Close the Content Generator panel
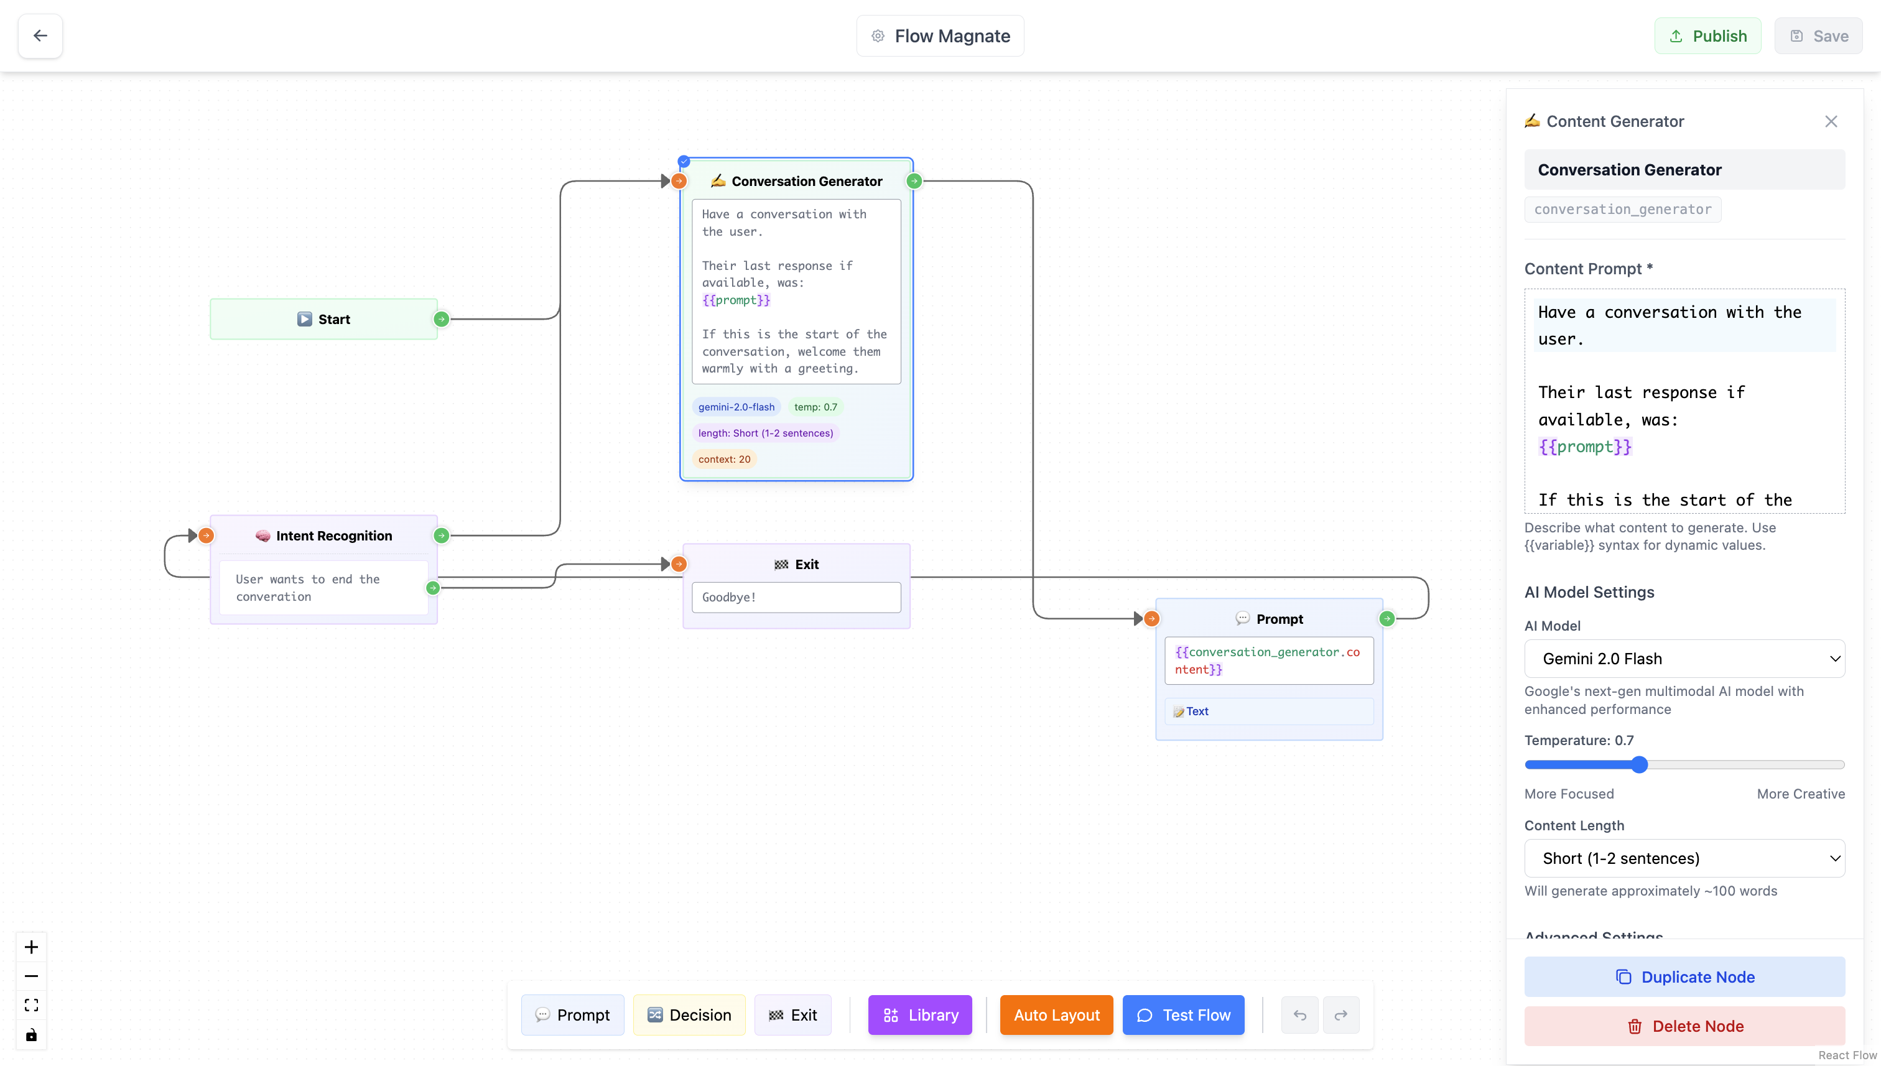1881x1066 pixels. pos(1831,121)
